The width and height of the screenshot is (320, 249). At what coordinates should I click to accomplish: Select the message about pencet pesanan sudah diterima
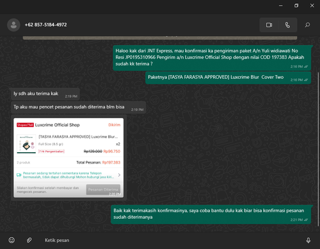[79, 107]
